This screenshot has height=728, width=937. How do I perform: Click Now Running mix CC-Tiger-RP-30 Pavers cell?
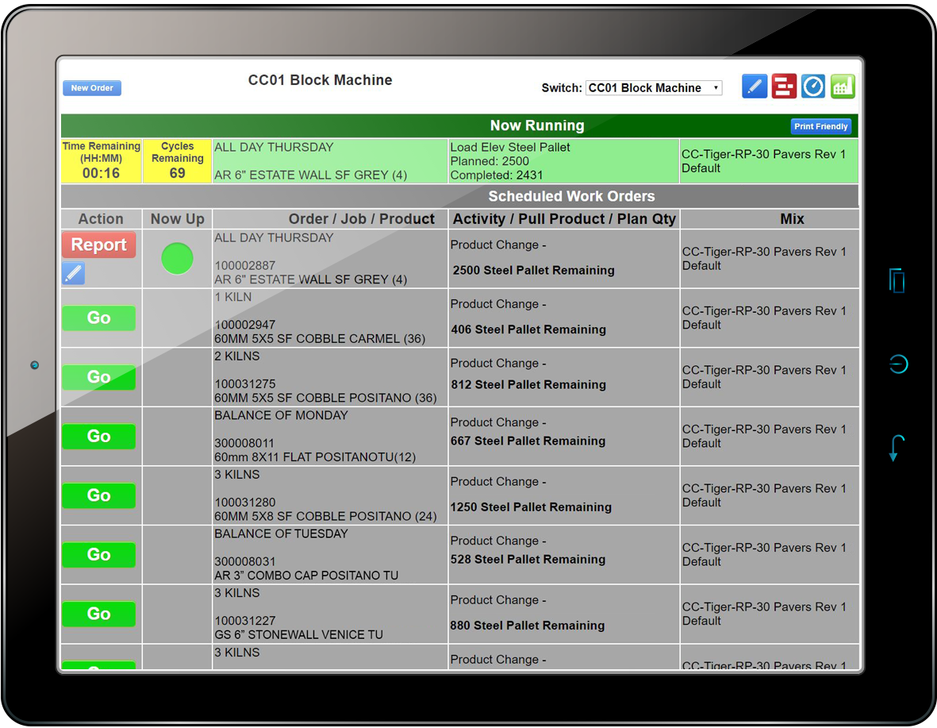point(769,161)
